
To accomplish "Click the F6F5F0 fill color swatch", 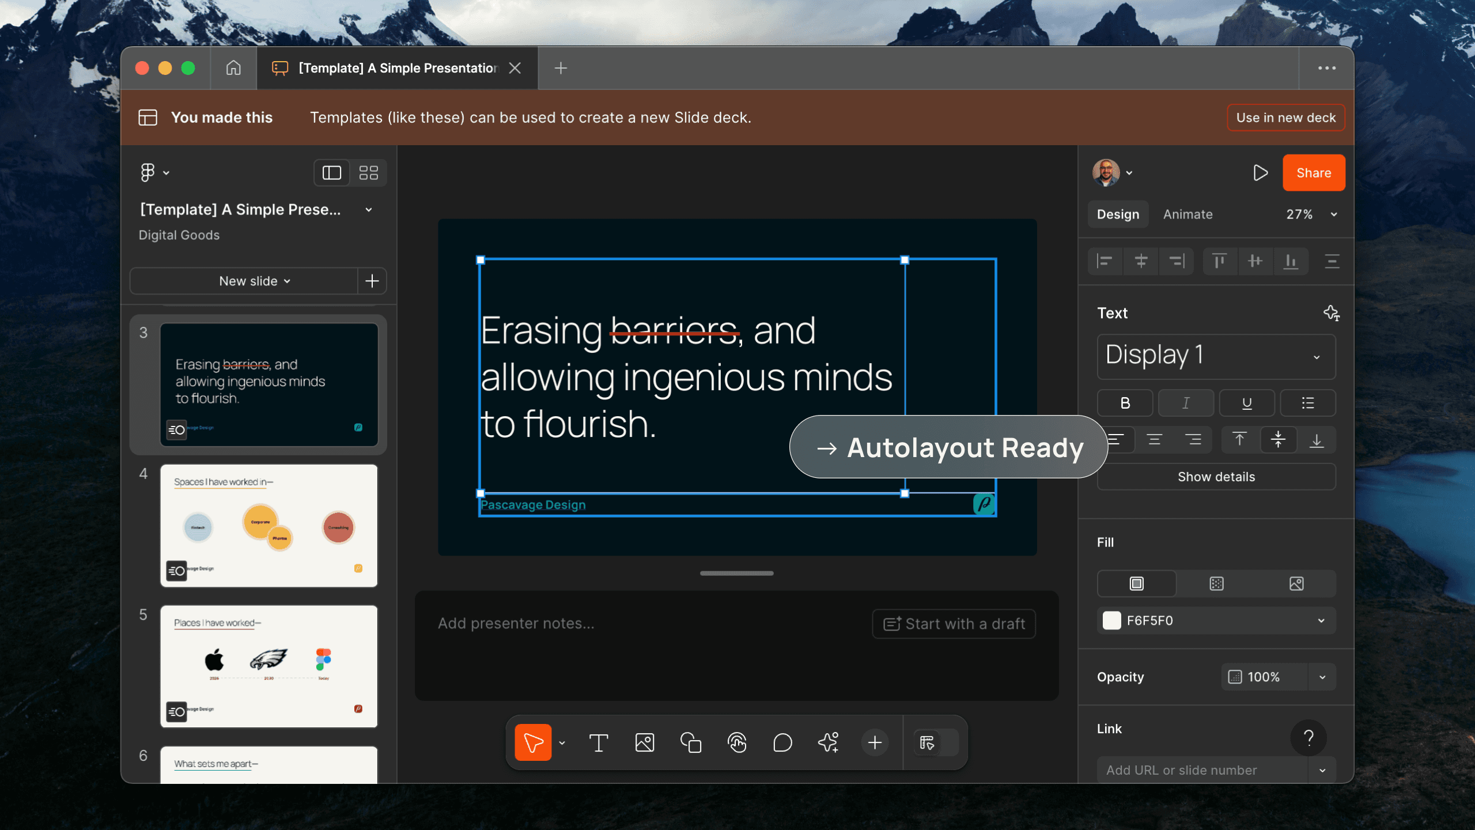I will point(1111,621).
